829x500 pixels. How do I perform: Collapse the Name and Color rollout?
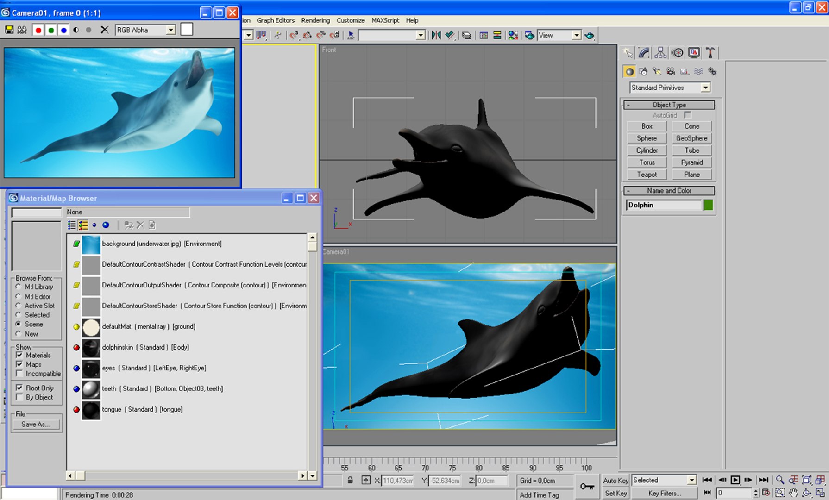(x=669, y=191)
